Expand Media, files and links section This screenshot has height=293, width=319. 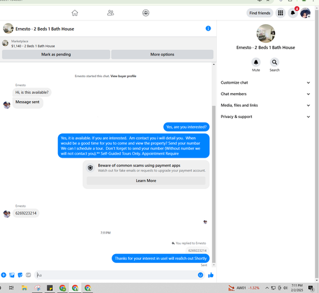click(x=265, y=105)
